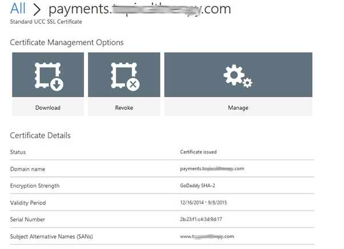Click the Certificate issued status value
Image resolution: width=344 pixels, height=249 pixels.
(198, 152)
